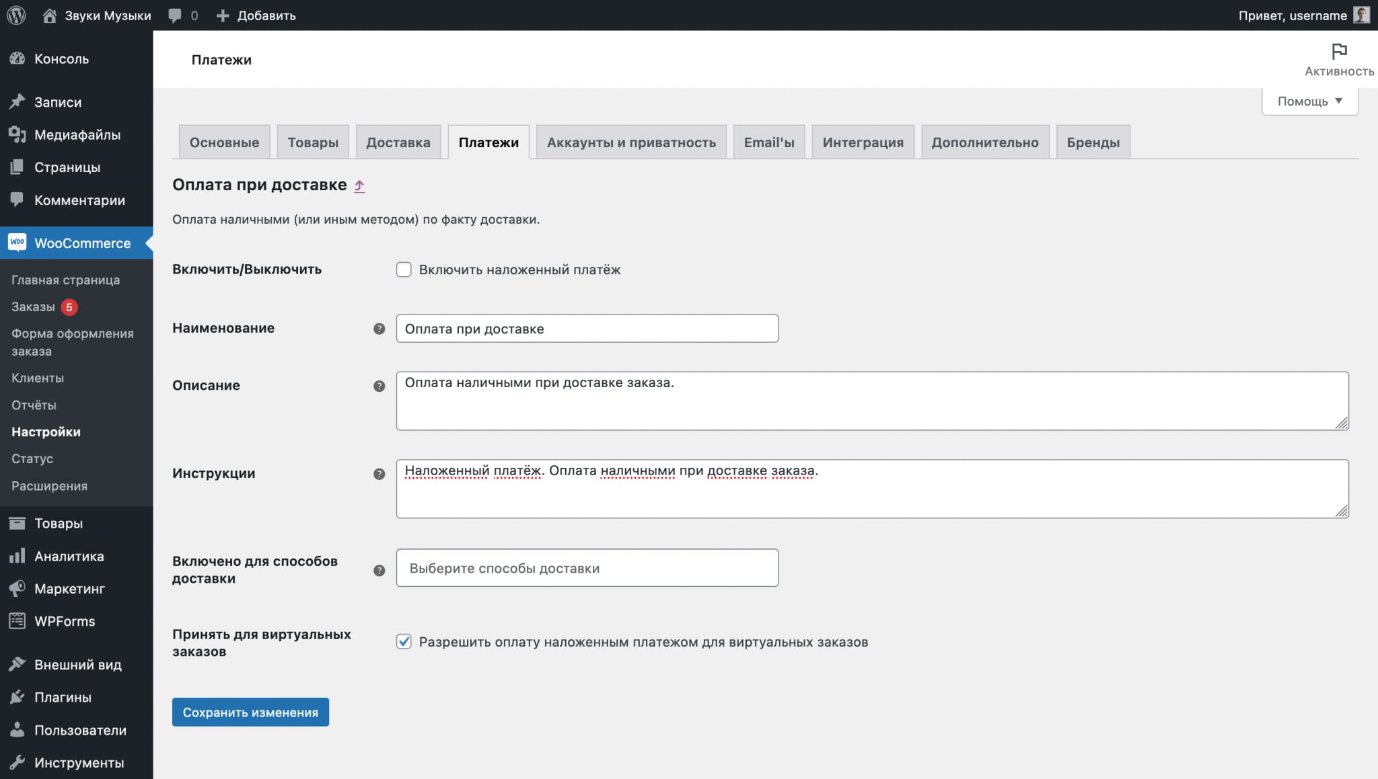
Task: Click the Инструменты wrench icon
Action: point(17,762)
